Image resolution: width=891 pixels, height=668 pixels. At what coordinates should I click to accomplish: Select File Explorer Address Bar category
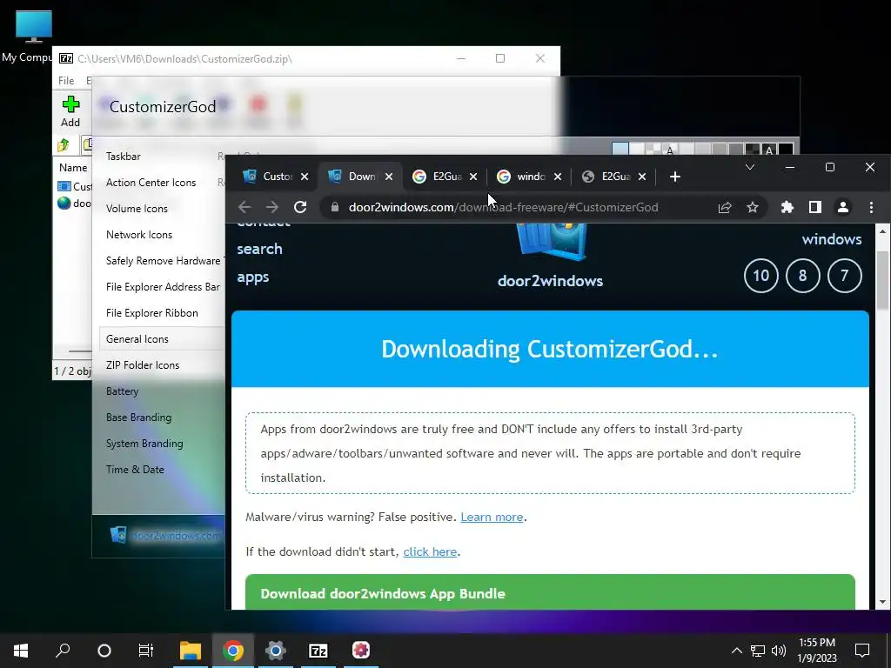[x=163, y=287]
